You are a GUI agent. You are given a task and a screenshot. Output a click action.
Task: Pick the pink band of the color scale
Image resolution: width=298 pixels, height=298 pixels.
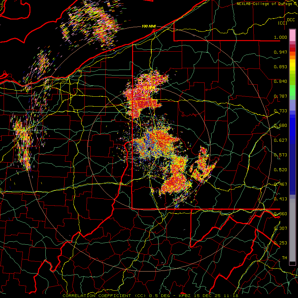[292, 35]
